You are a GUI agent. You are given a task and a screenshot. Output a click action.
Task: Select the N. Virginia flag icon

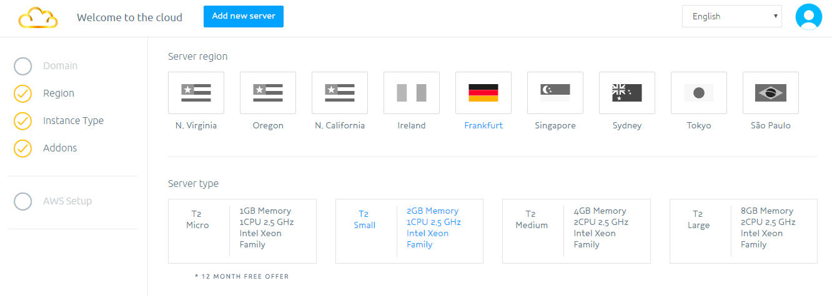pyautogui.click(x=196, y=93)
